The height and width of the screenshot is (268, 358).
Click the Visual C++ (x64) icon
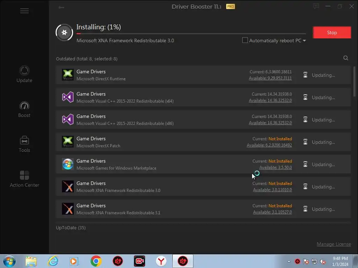(68, 97)
